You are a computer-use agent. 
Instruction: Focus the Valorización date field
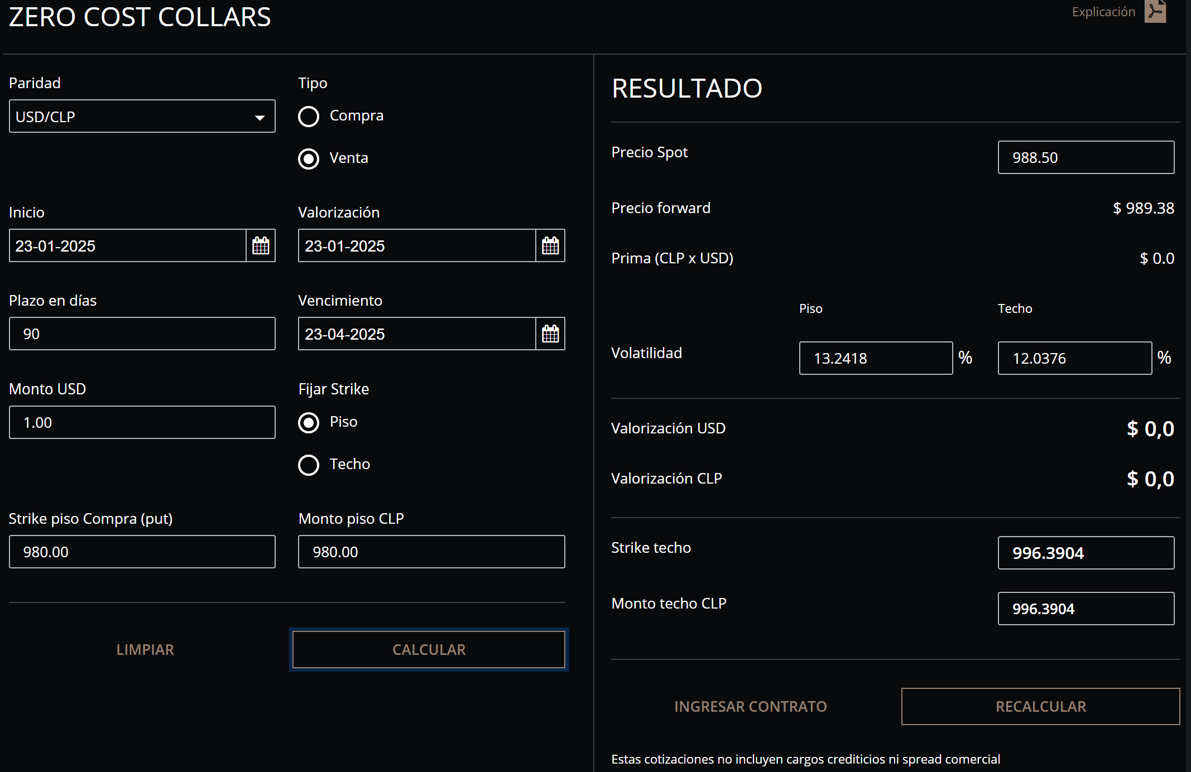[x=417, y=245]
